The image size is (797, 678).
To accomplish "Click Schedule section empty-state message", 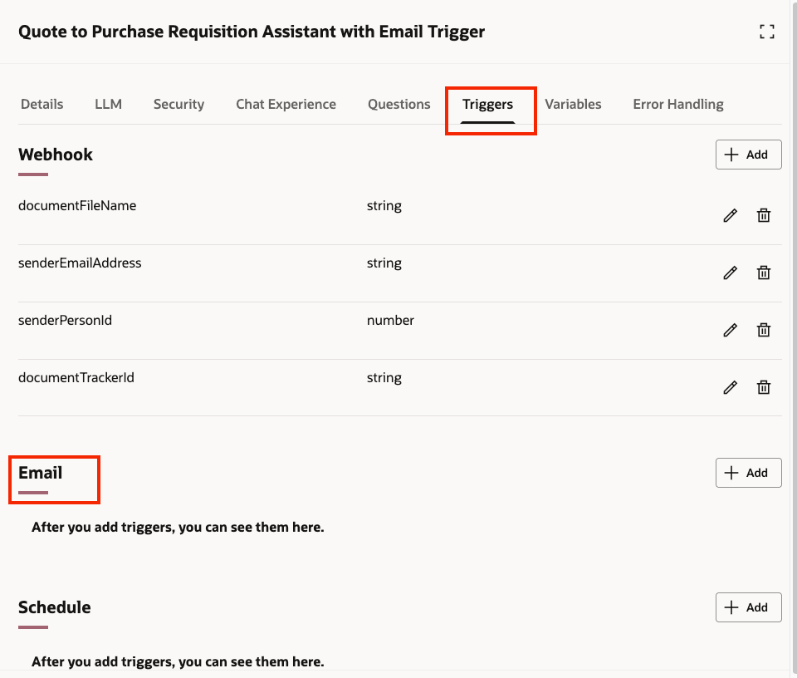I will click(x=178, y=661).
